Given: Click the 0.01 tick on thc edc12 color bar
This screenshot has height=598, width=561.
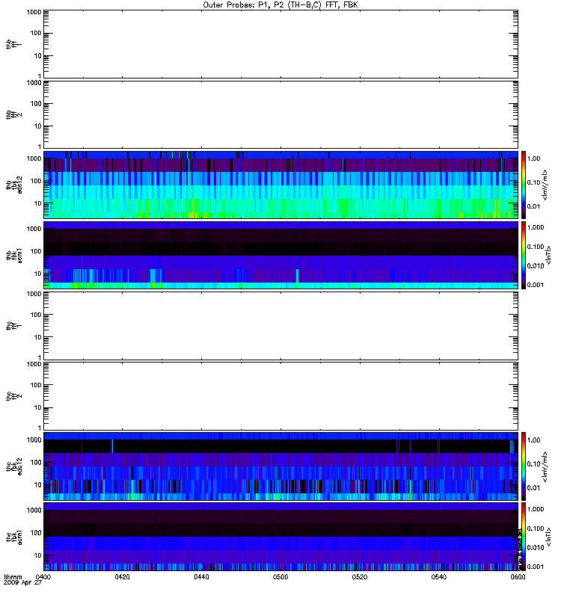Looking at the screenshot, I should pos(533,488).
